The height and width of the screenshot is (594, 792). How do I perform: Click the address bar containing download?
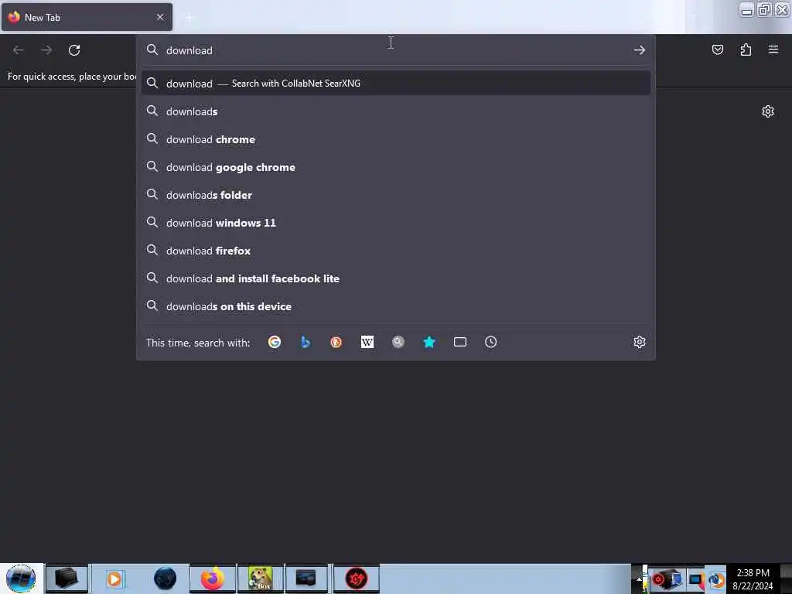point(395,50)
